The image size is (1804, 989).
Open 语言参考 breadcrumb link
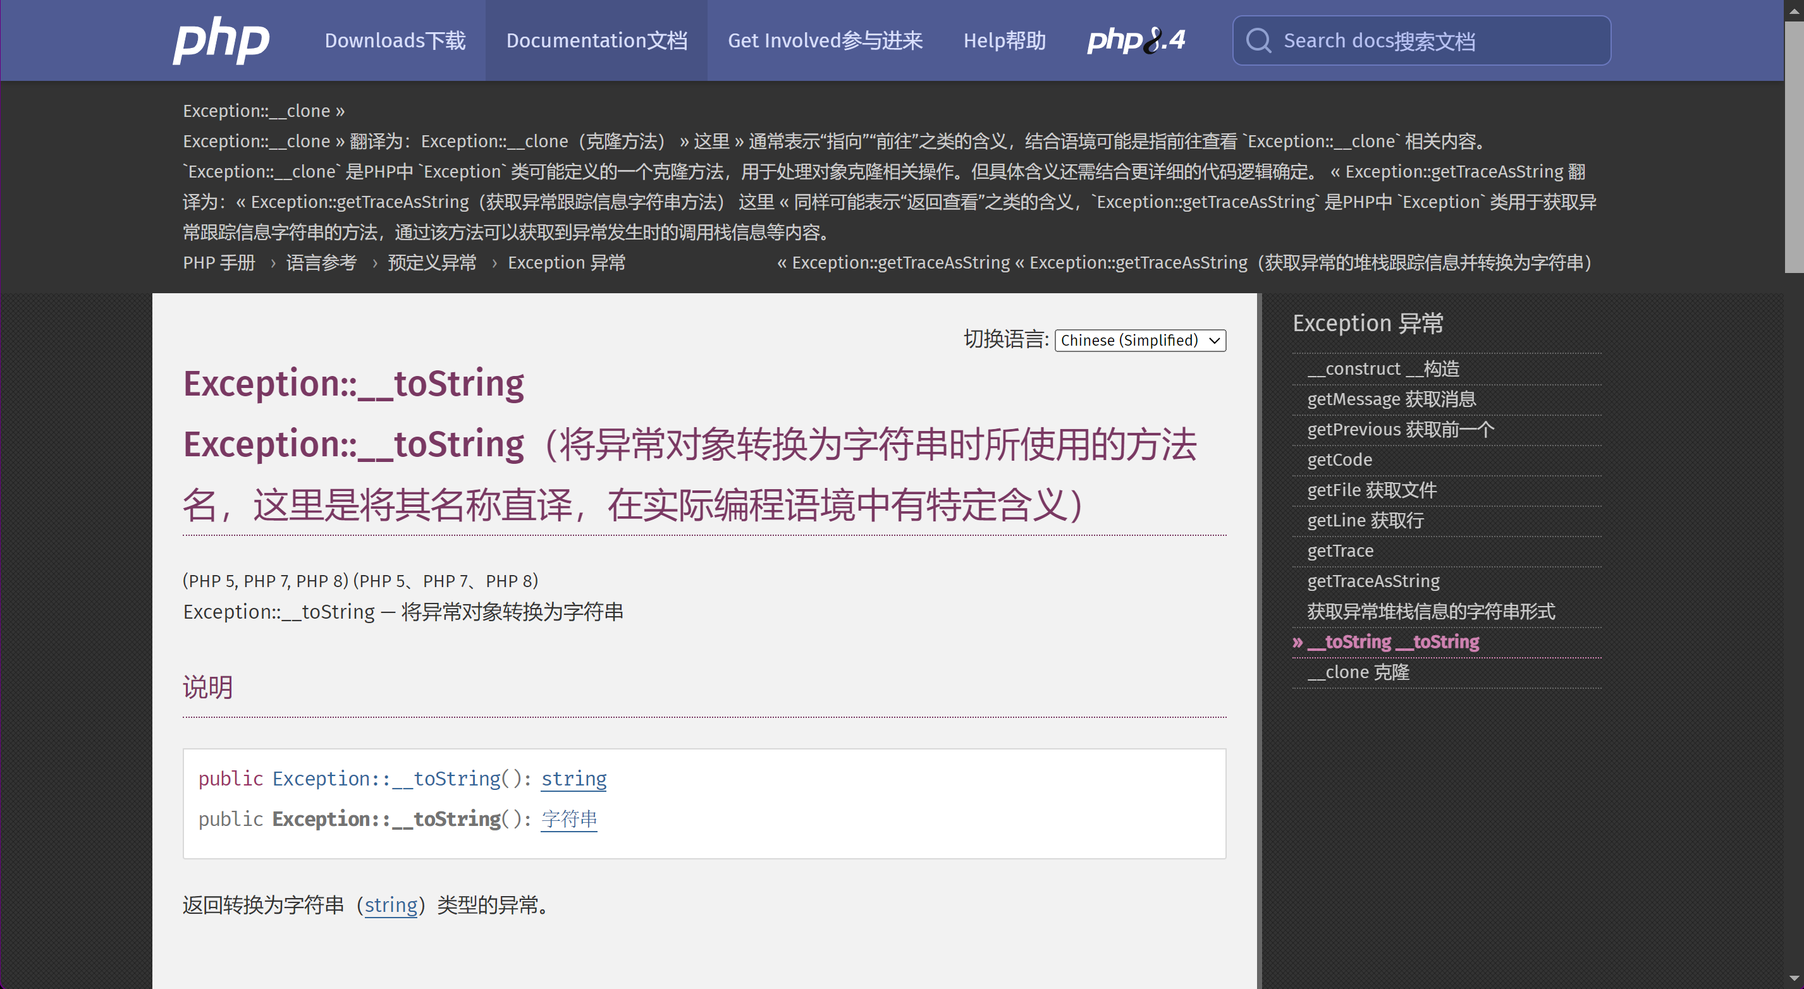tap(321, 262)
